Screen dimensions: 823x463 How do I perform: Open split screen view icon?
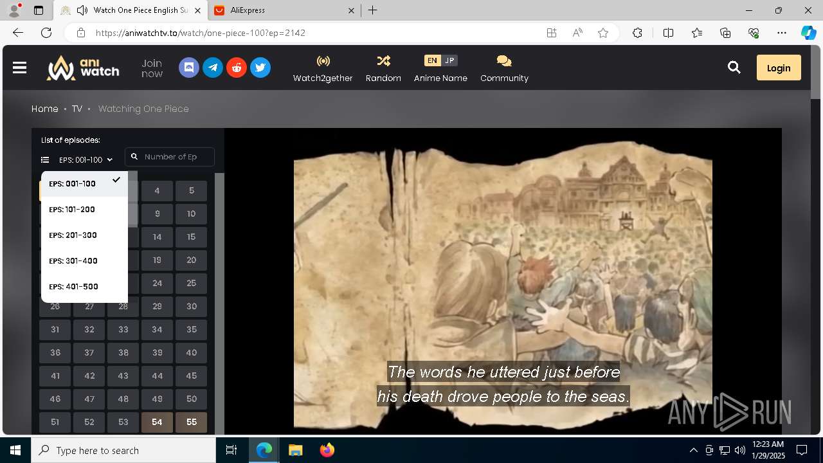click(668, 33)
